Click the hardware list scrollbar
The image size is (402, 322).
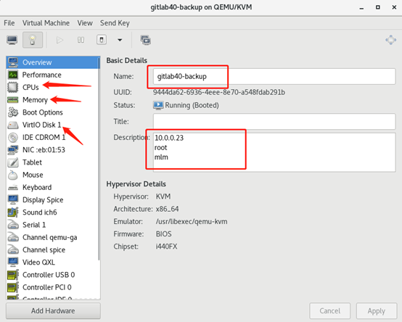coord(99,159)
